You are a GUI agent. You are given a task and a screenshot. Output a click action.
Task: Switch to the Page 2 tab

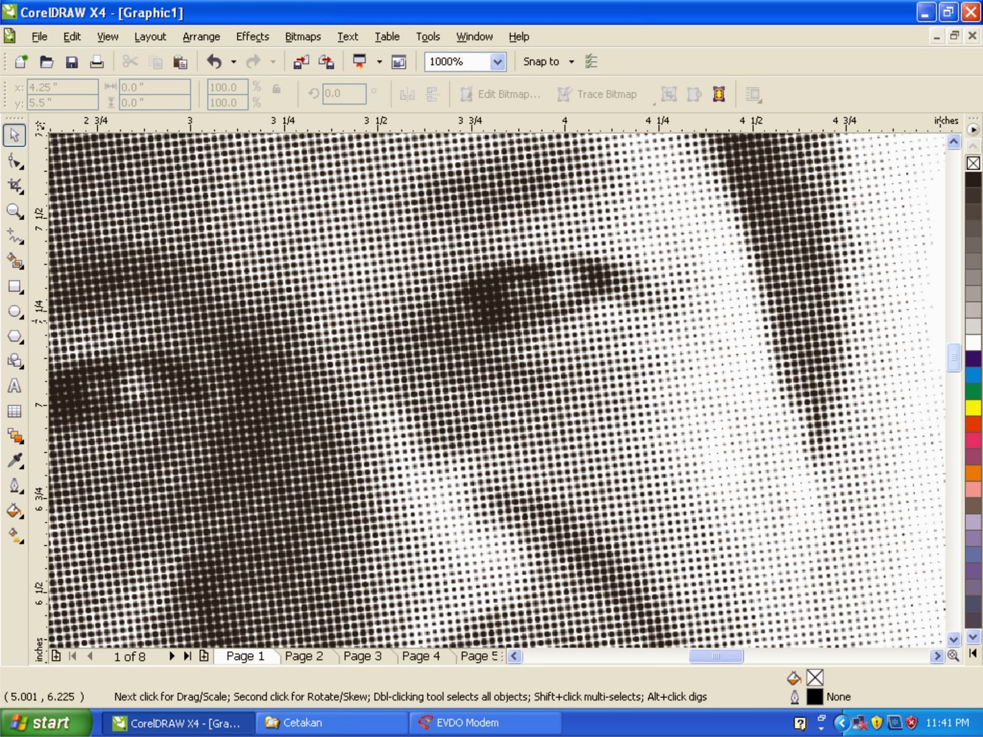click(x=304, y=656)
